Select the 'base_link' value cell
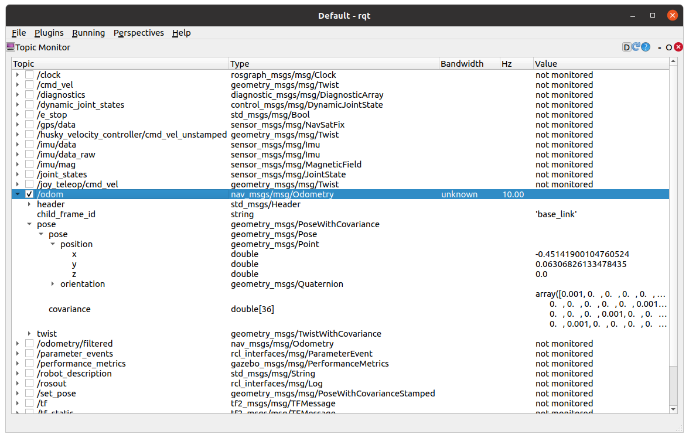 point(556,214)
